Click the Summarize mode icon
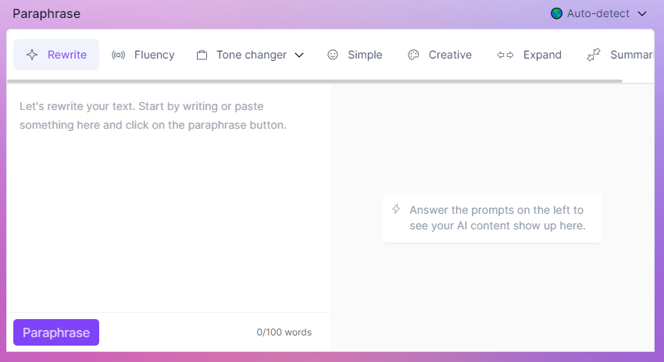The height and width of the screenshot is (362, 664). pos(594,54)
